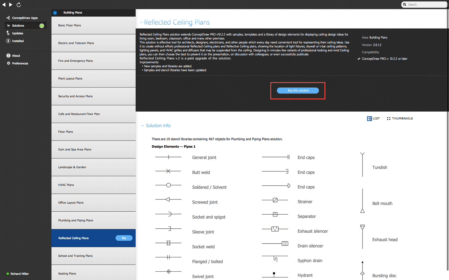Open the Installed section
449x280 pixels.
(x=18, y=41)
